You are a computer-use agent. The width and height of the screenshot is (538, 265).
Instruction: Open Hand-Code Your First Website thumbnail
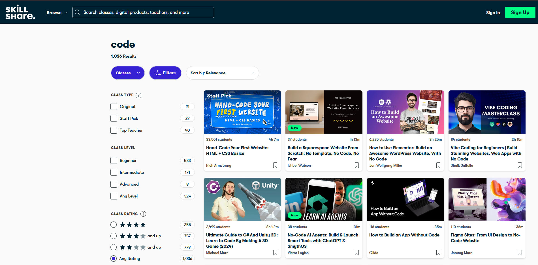242,112
